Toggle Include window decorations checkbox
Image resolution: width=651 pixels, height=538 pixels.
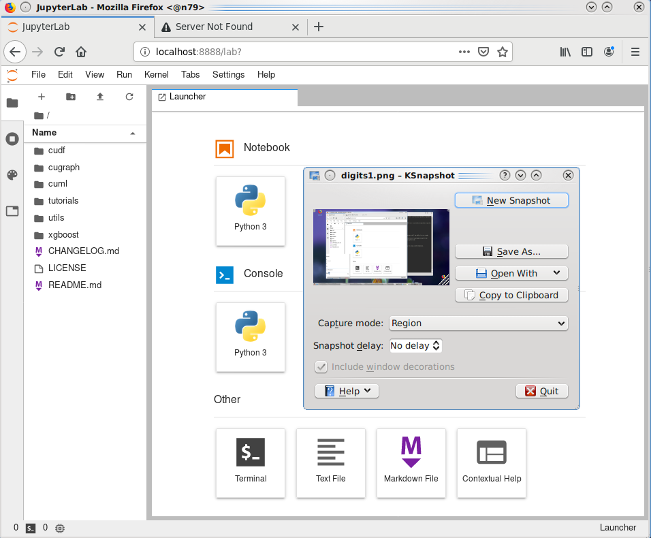pyautogui.click(x=321, y=367)
